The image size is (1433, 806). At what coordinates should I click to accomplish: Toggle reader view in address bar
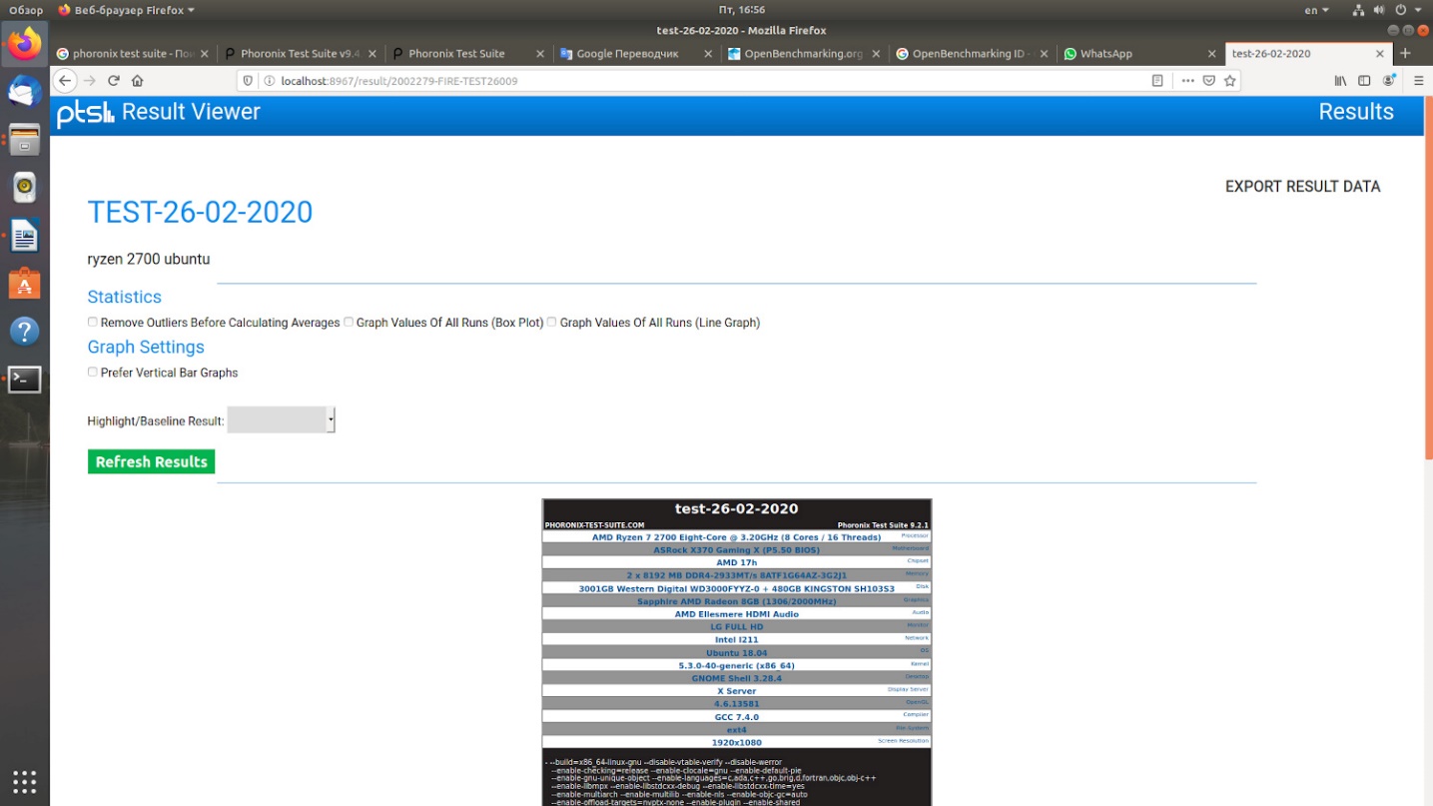point(1157,81)
